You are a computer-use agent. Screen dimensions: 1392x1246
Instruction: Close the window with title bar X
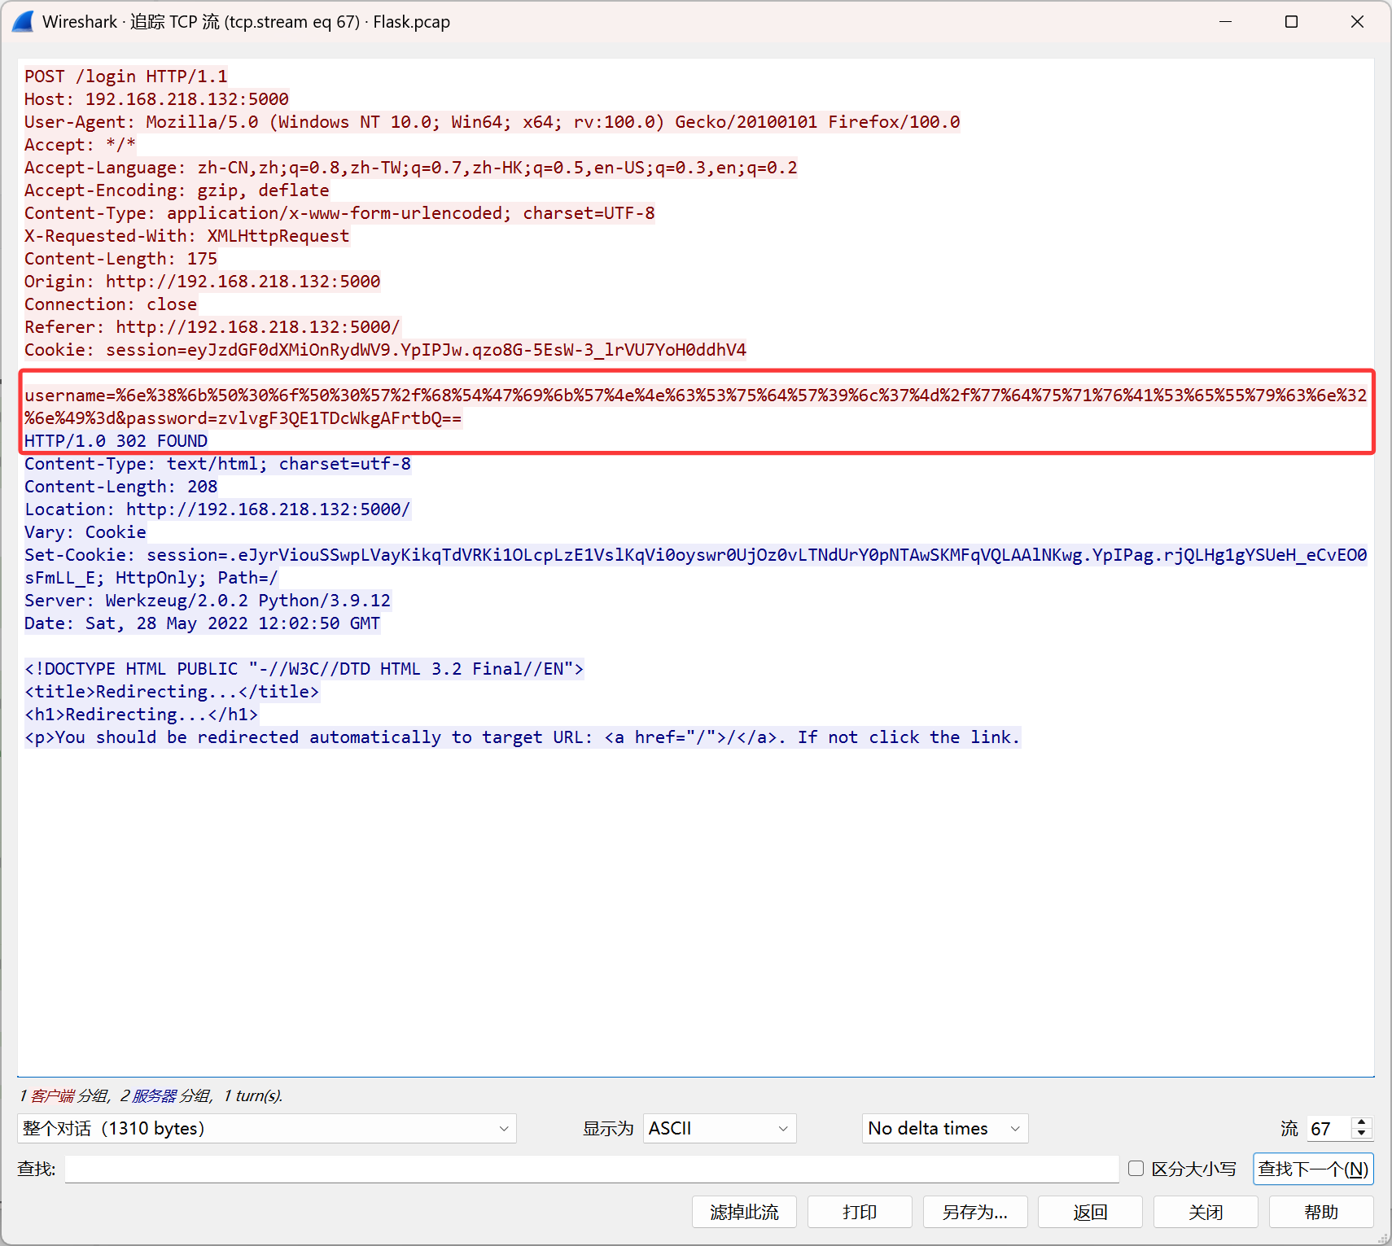click(1357, 21)
